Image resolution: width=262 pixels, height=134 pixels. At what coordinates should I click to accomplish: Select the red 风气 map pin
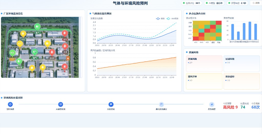(x=65, y=34)
